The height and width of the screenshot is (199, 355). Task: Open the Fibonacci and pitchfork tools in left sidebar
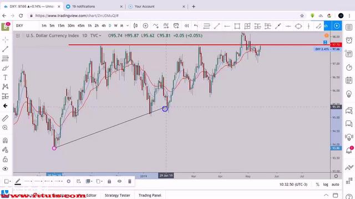click(5, 59)
